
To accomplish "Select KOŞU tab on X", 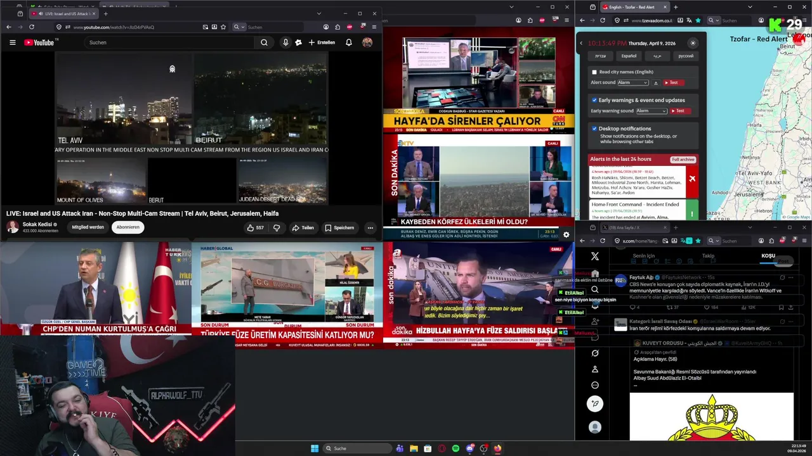I will point(768,256).
